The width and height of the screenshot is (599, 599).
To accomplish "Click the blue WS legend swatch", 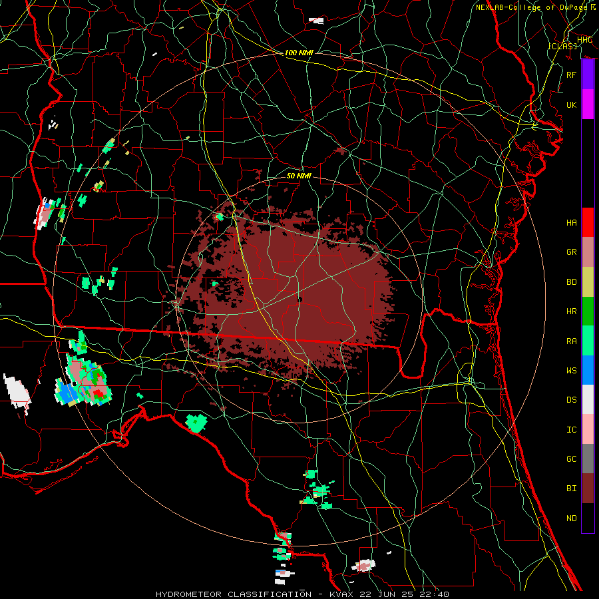I will pos(588,370).
